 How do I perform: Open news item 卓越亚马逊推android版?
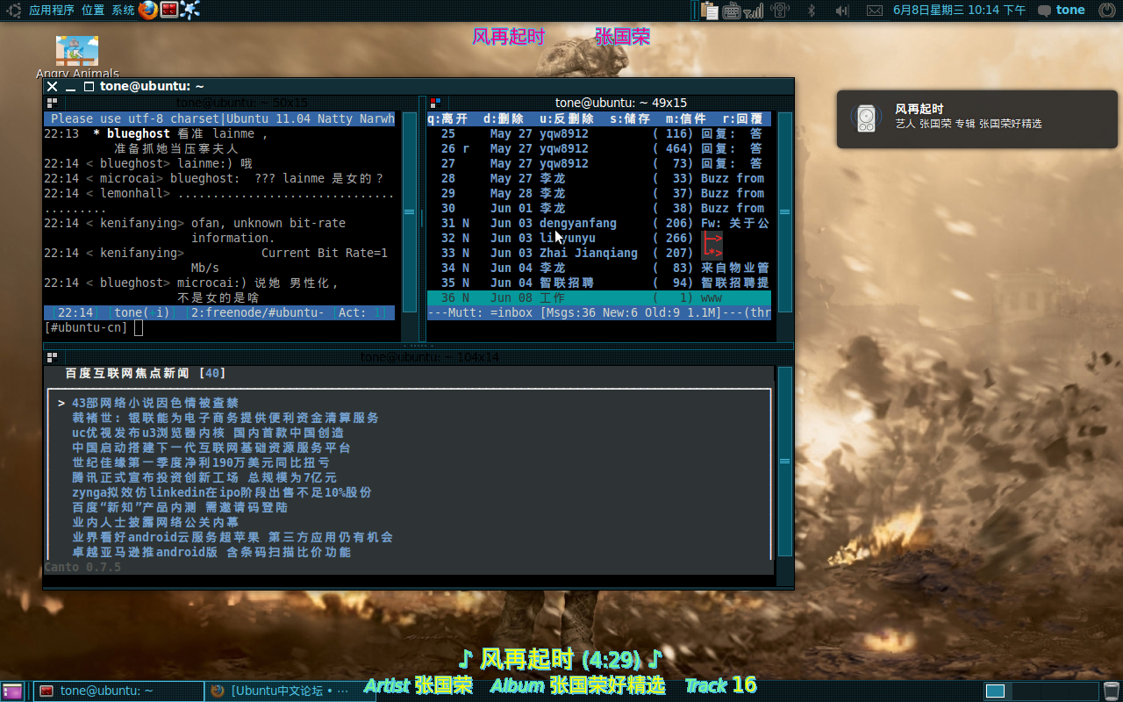pos(211,552)
